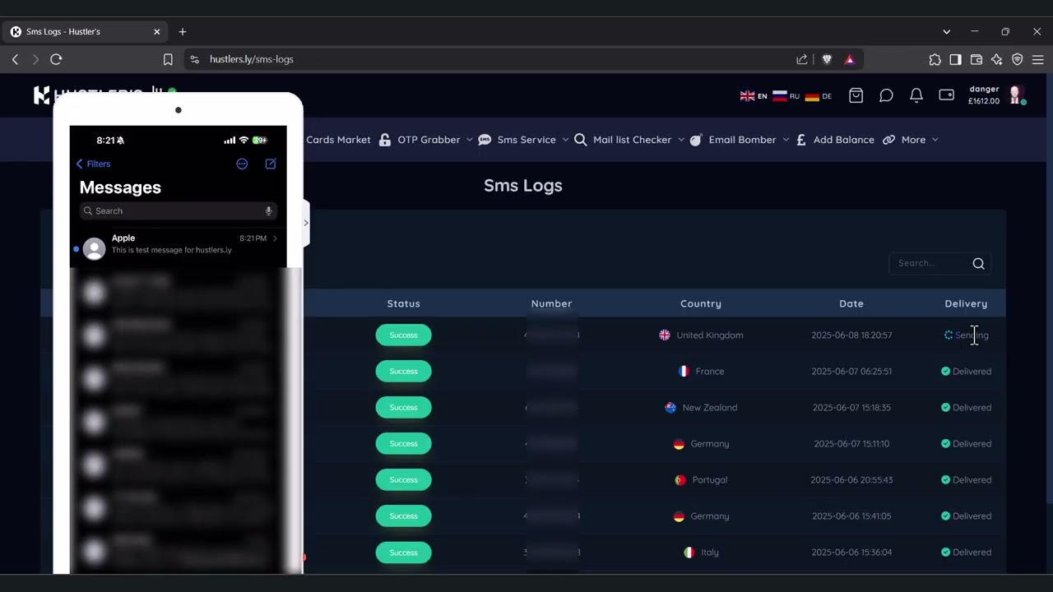The image size is (1053, 592).
Task: Sort by Delivery column header
Action: click(966, 303)
